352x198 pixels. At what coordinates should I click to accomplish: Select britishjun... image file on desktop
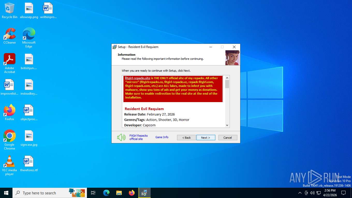click(x=29, y=62)
